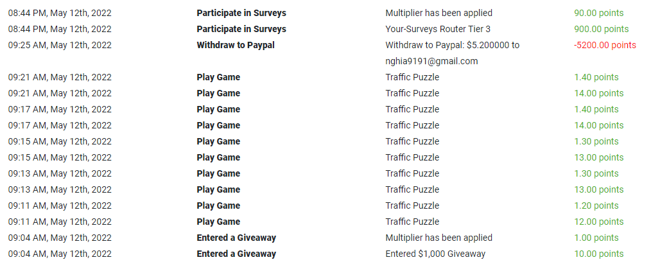Click Traffic Puzzle in the 1.20 points row
Screen dimensions: 651x271
(x=412, y=205)
